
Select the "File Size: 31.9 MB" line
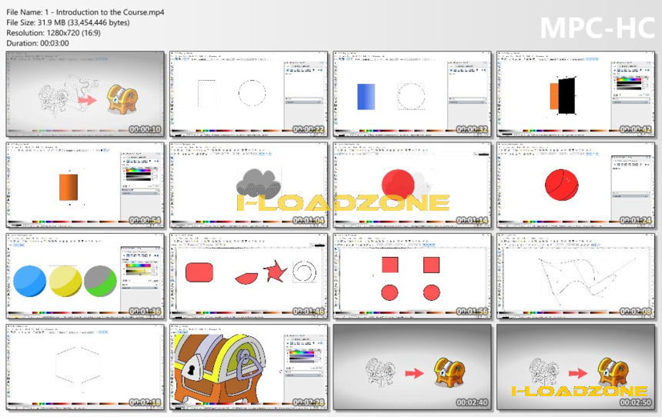(x=68, y=22)
